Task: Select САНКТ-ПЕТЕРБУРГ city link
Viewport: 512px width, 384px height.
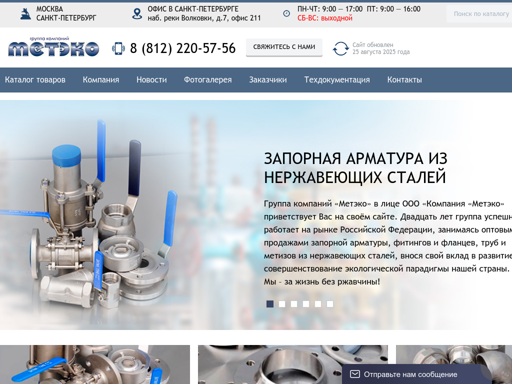Action: tap(66, 18)
